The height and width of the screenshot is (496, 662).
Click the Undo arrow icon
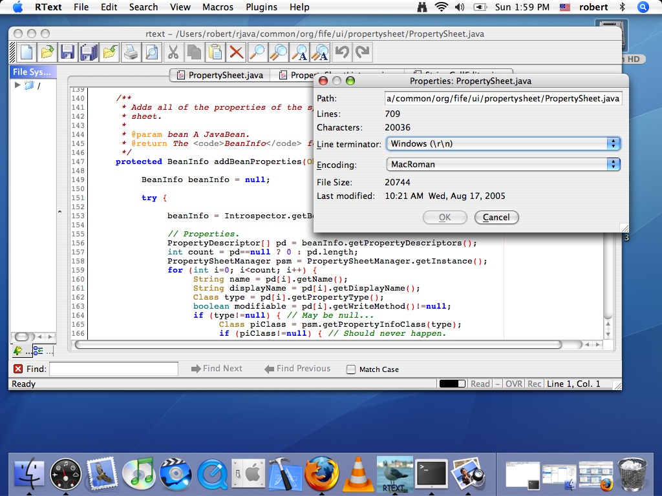pos(341,52)
